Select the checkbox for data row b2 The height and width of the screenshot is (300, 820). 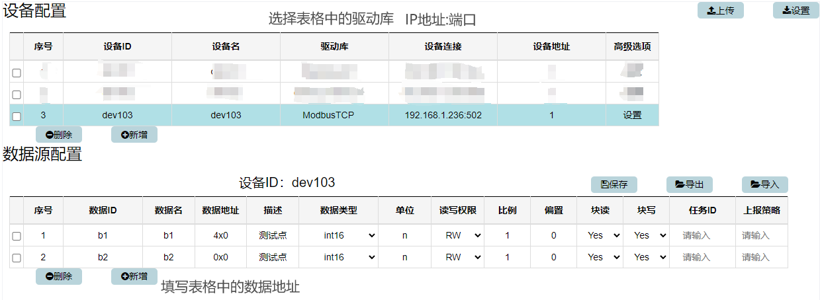[17, 258]
